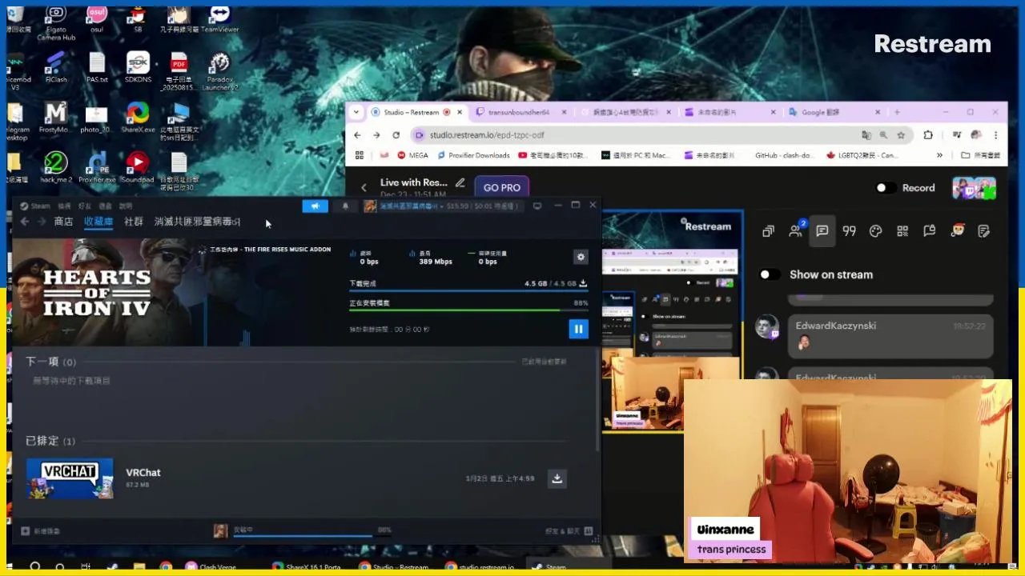Open GitHub clash bookmark

[783, 155]
